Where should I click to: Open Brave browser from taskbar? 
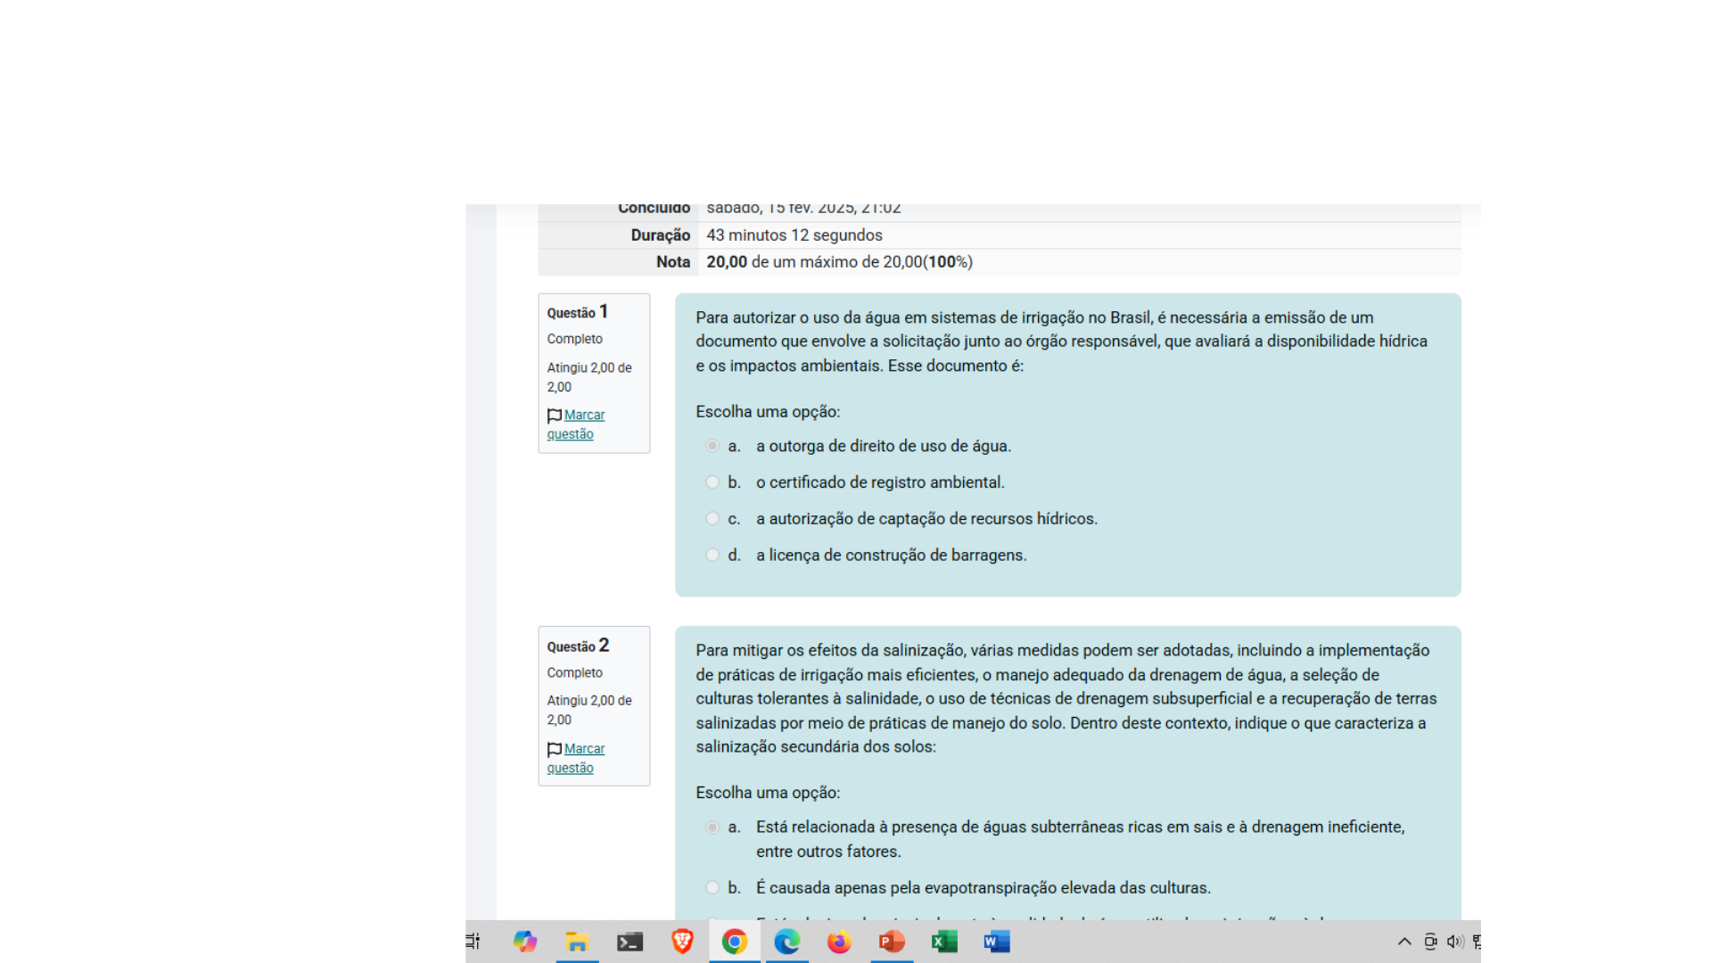(x=682, y=942)
